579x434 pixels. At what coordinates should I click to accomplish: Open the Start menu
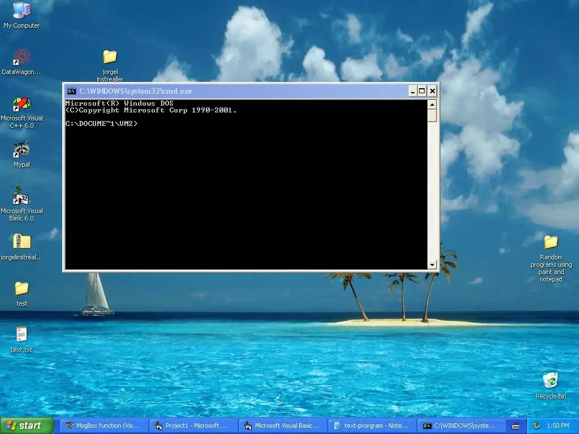pos(27,426)
